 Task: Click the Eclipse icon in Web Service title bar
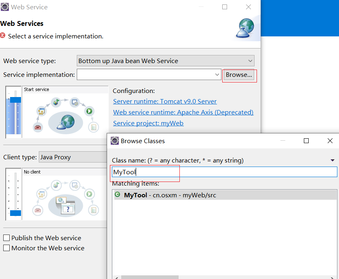(x=5, y=7)
